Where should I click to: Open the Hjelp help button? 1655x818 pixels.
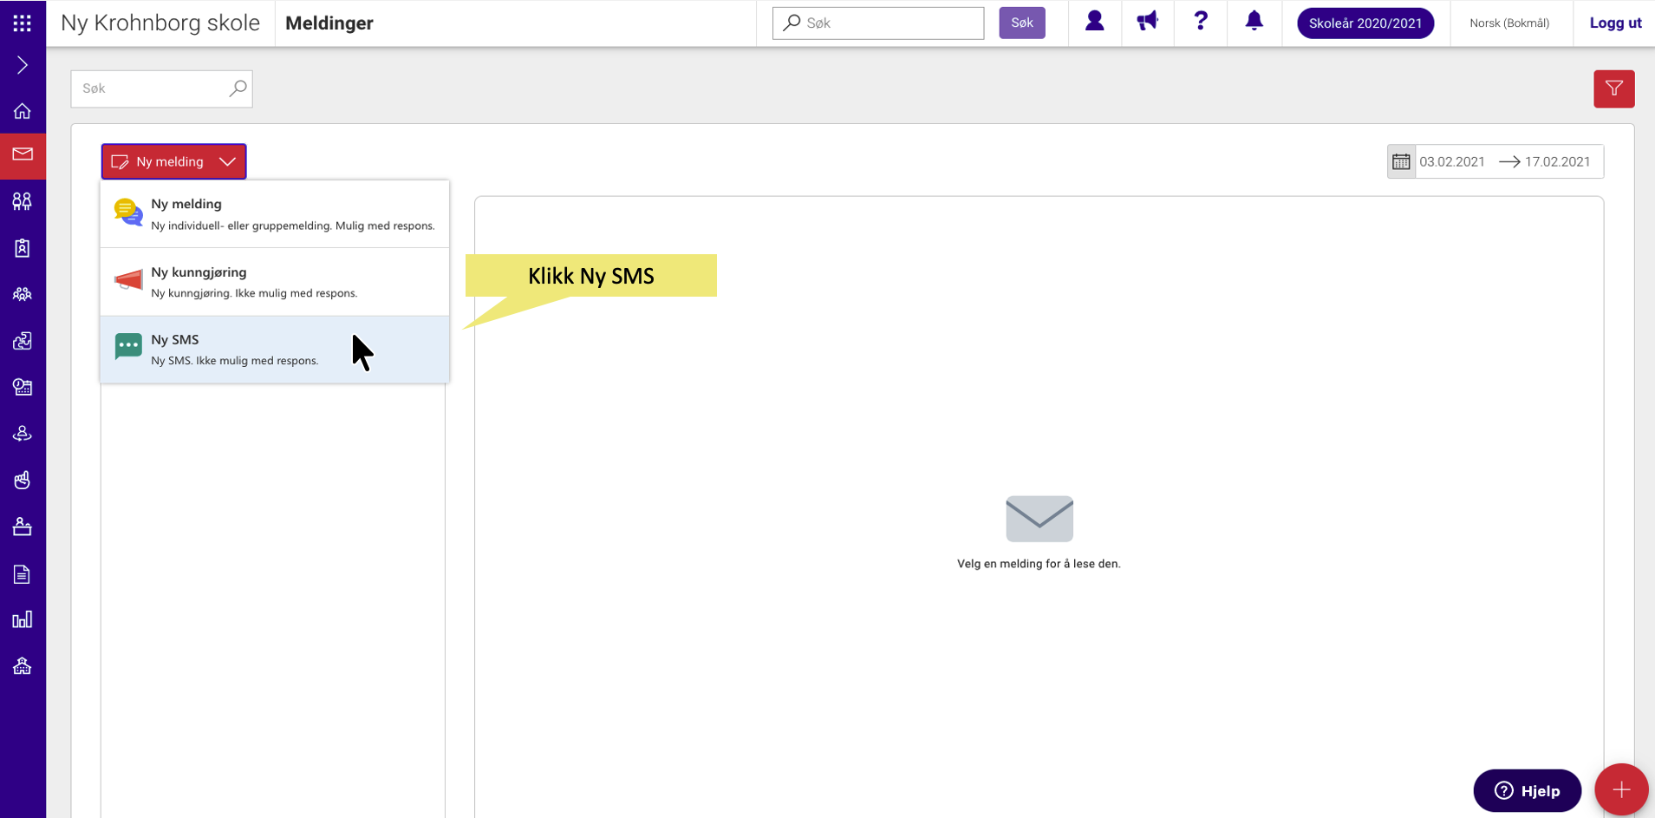1528,791
